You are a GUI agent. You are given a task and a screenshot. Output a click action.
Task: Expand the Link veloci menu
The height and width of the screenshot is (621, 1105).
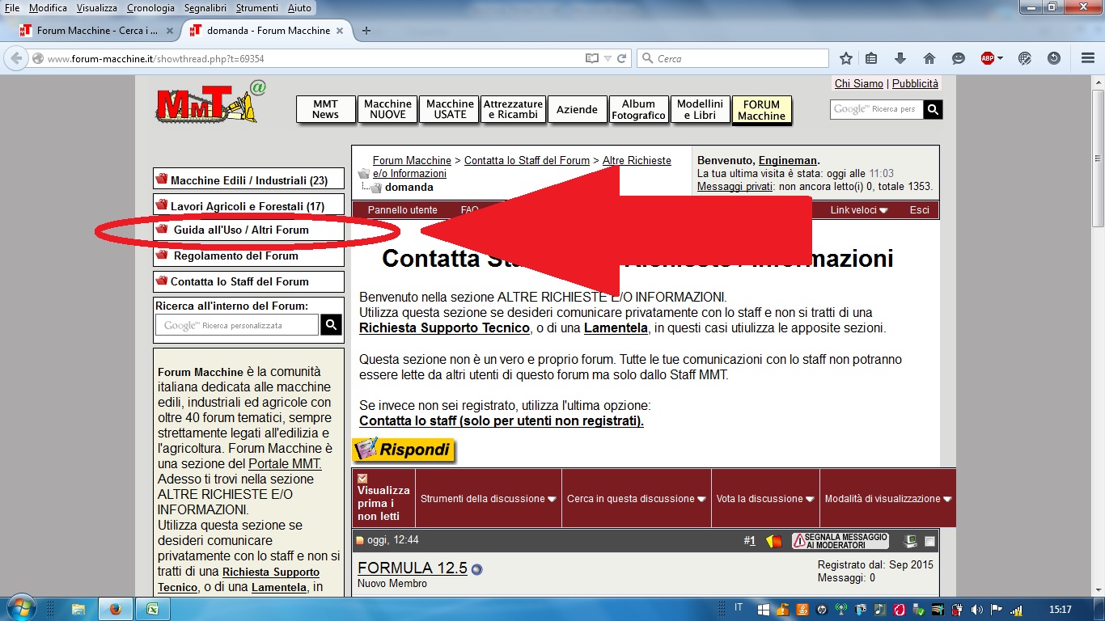(859, 210)
